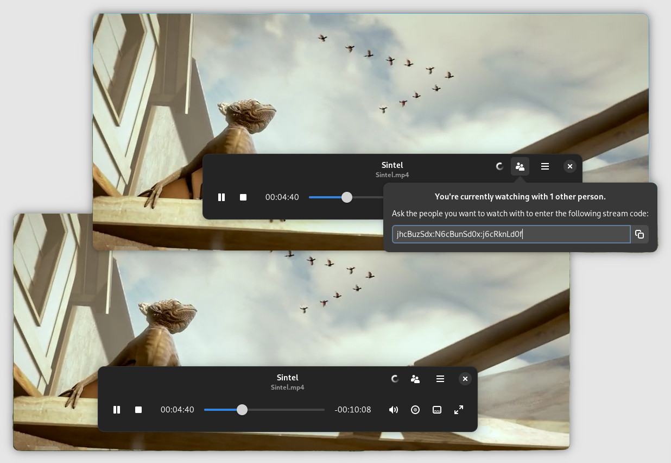Click buffering spinner in back window
This screenshot has width=671, height=463.
coord(499,166)
